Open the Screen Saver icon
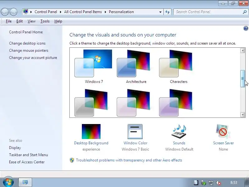 click(223, 131)
